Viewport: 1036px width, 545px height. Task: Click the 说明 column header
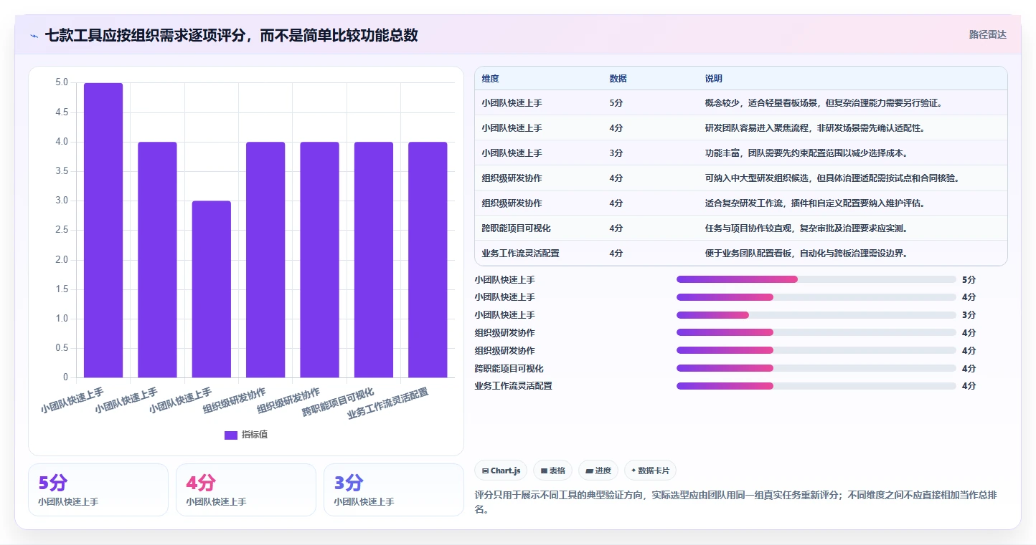click(x=714, y=79)
